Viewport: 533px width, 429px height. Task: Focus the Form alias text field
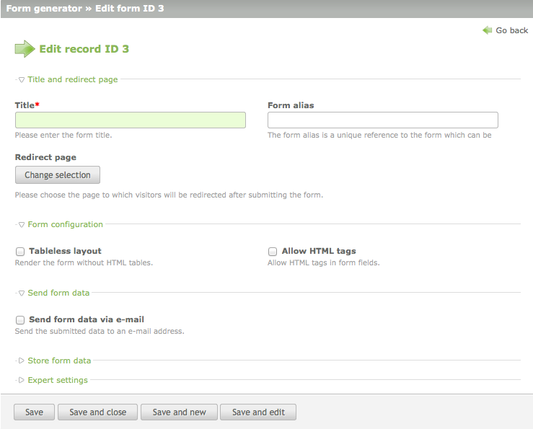(x=382, y=120)
